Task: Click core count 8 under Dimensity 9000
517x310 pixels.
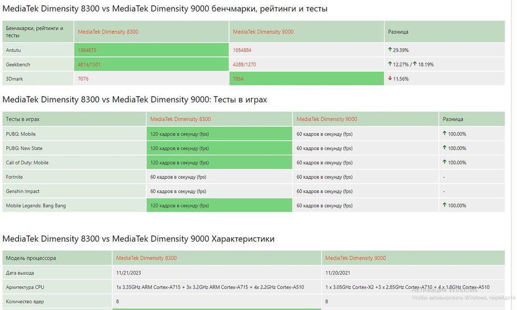Action: click(327, 301)
